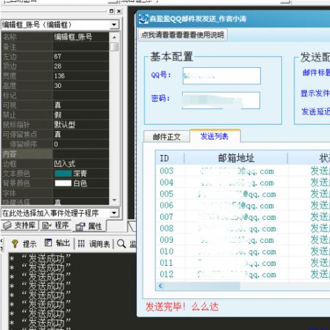Click the list's left horizontal scroll arrow

click(x=161, y=286)
